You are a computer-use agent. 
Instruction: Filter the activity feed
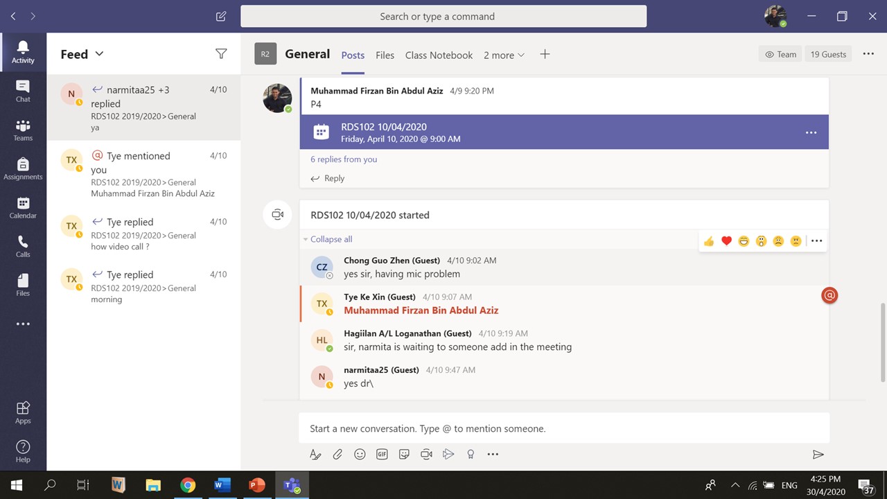(x=221, y=54)
